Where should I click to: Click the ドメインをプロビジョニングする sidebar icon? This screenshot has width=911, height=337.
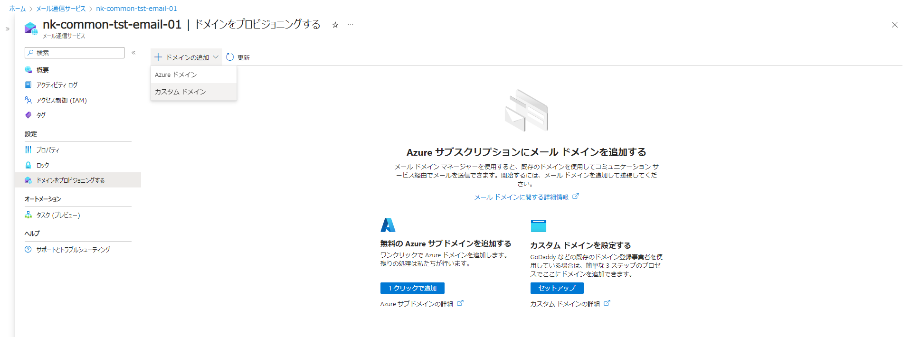pyautogui.click(x=28, y=180)
